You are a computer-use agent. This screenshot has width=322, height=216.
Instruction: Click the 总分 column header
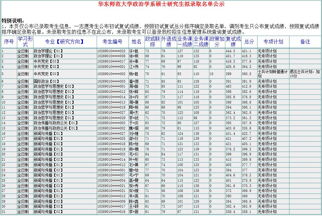[x=249, y=42]
